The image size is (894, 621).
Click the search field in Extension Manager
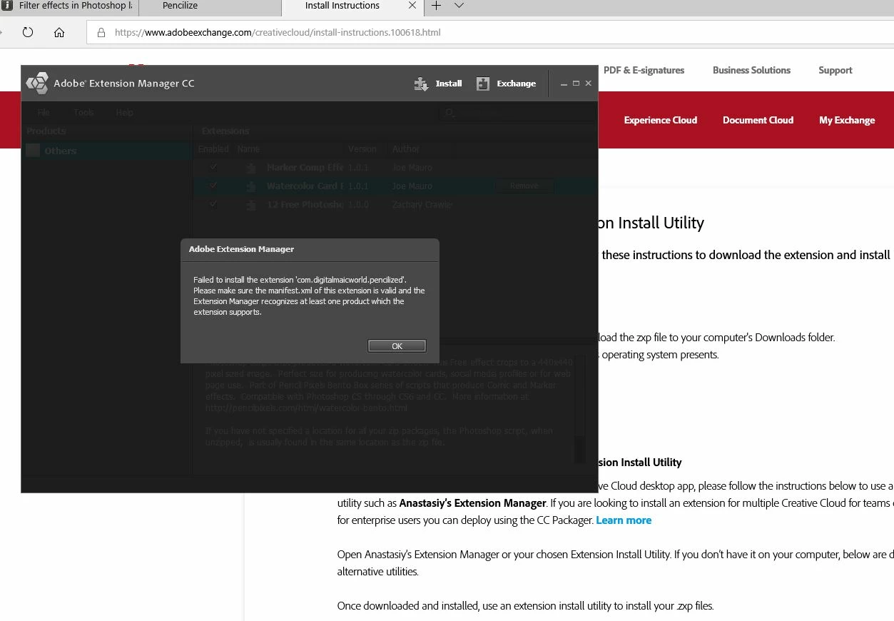pyautogui.click(x=517, y=112)
